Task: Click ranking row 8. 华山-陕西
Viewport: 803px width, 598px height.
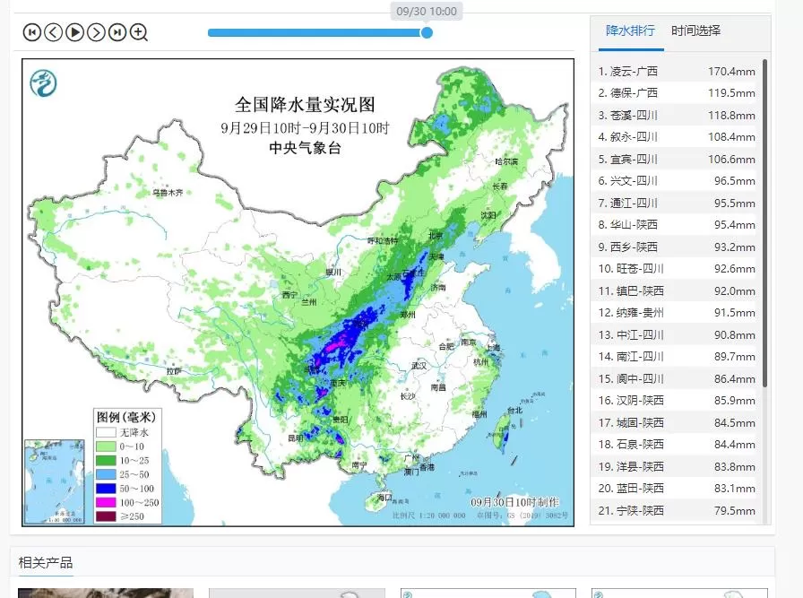Action: click(677, 225)
